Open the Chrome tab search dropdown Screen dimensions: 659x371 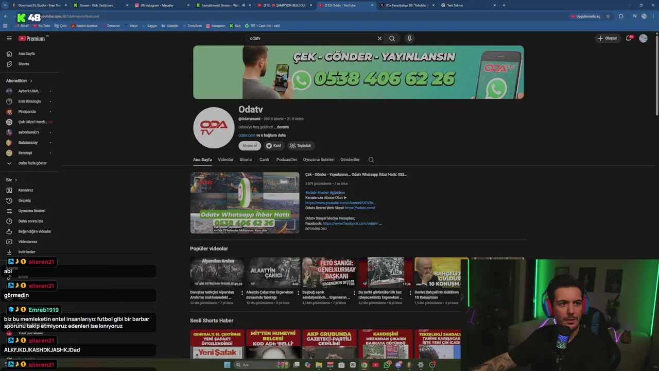point(6,5)
